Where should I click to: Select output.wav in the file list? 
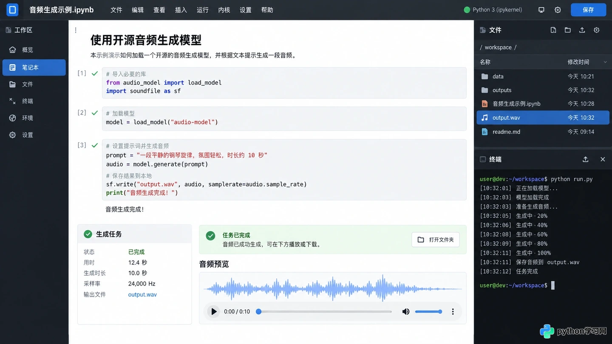(x=543, y=118)
